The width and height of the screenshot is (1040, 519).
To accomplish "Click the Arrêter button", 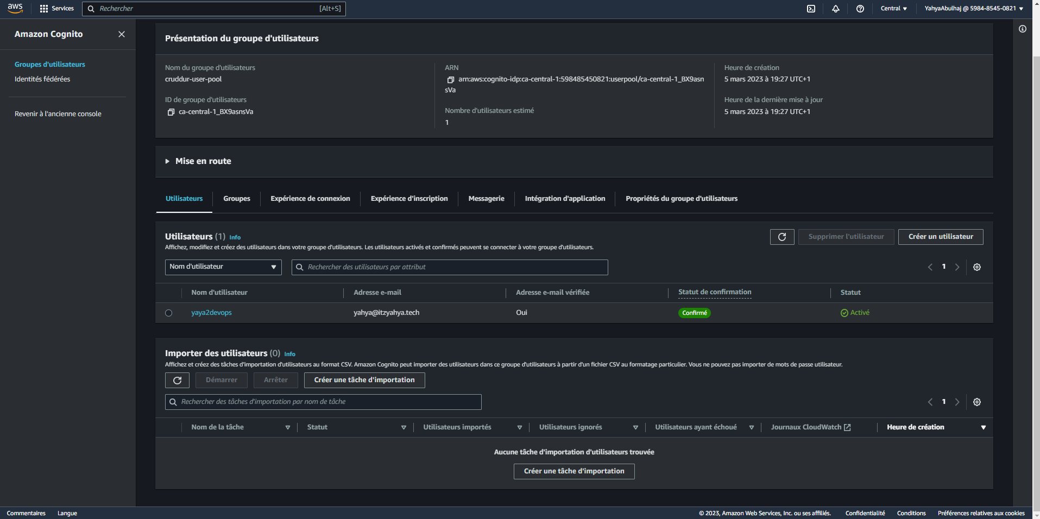I will click(x=276, y=380).
